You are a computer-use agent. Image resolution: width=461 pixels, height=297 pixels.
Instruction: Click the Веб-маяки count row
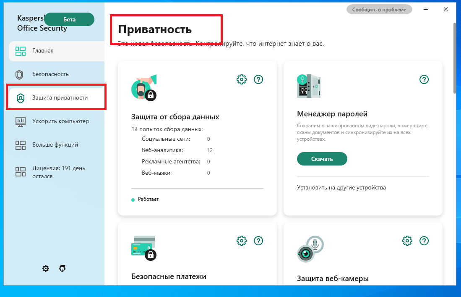click(x=176, y=173)
